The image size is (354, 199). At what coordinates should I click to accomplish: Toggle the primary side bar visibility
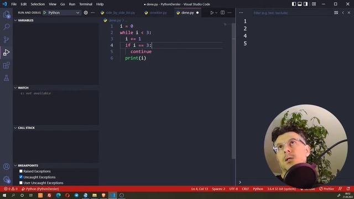tap(294, 4)
